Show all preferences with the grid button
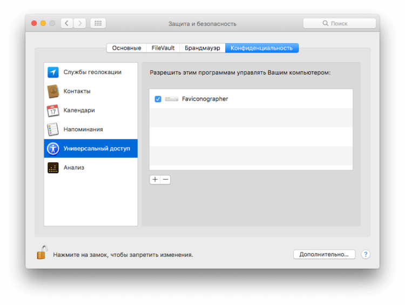Viewport: 405px width, 305px height. coord(98,23)
